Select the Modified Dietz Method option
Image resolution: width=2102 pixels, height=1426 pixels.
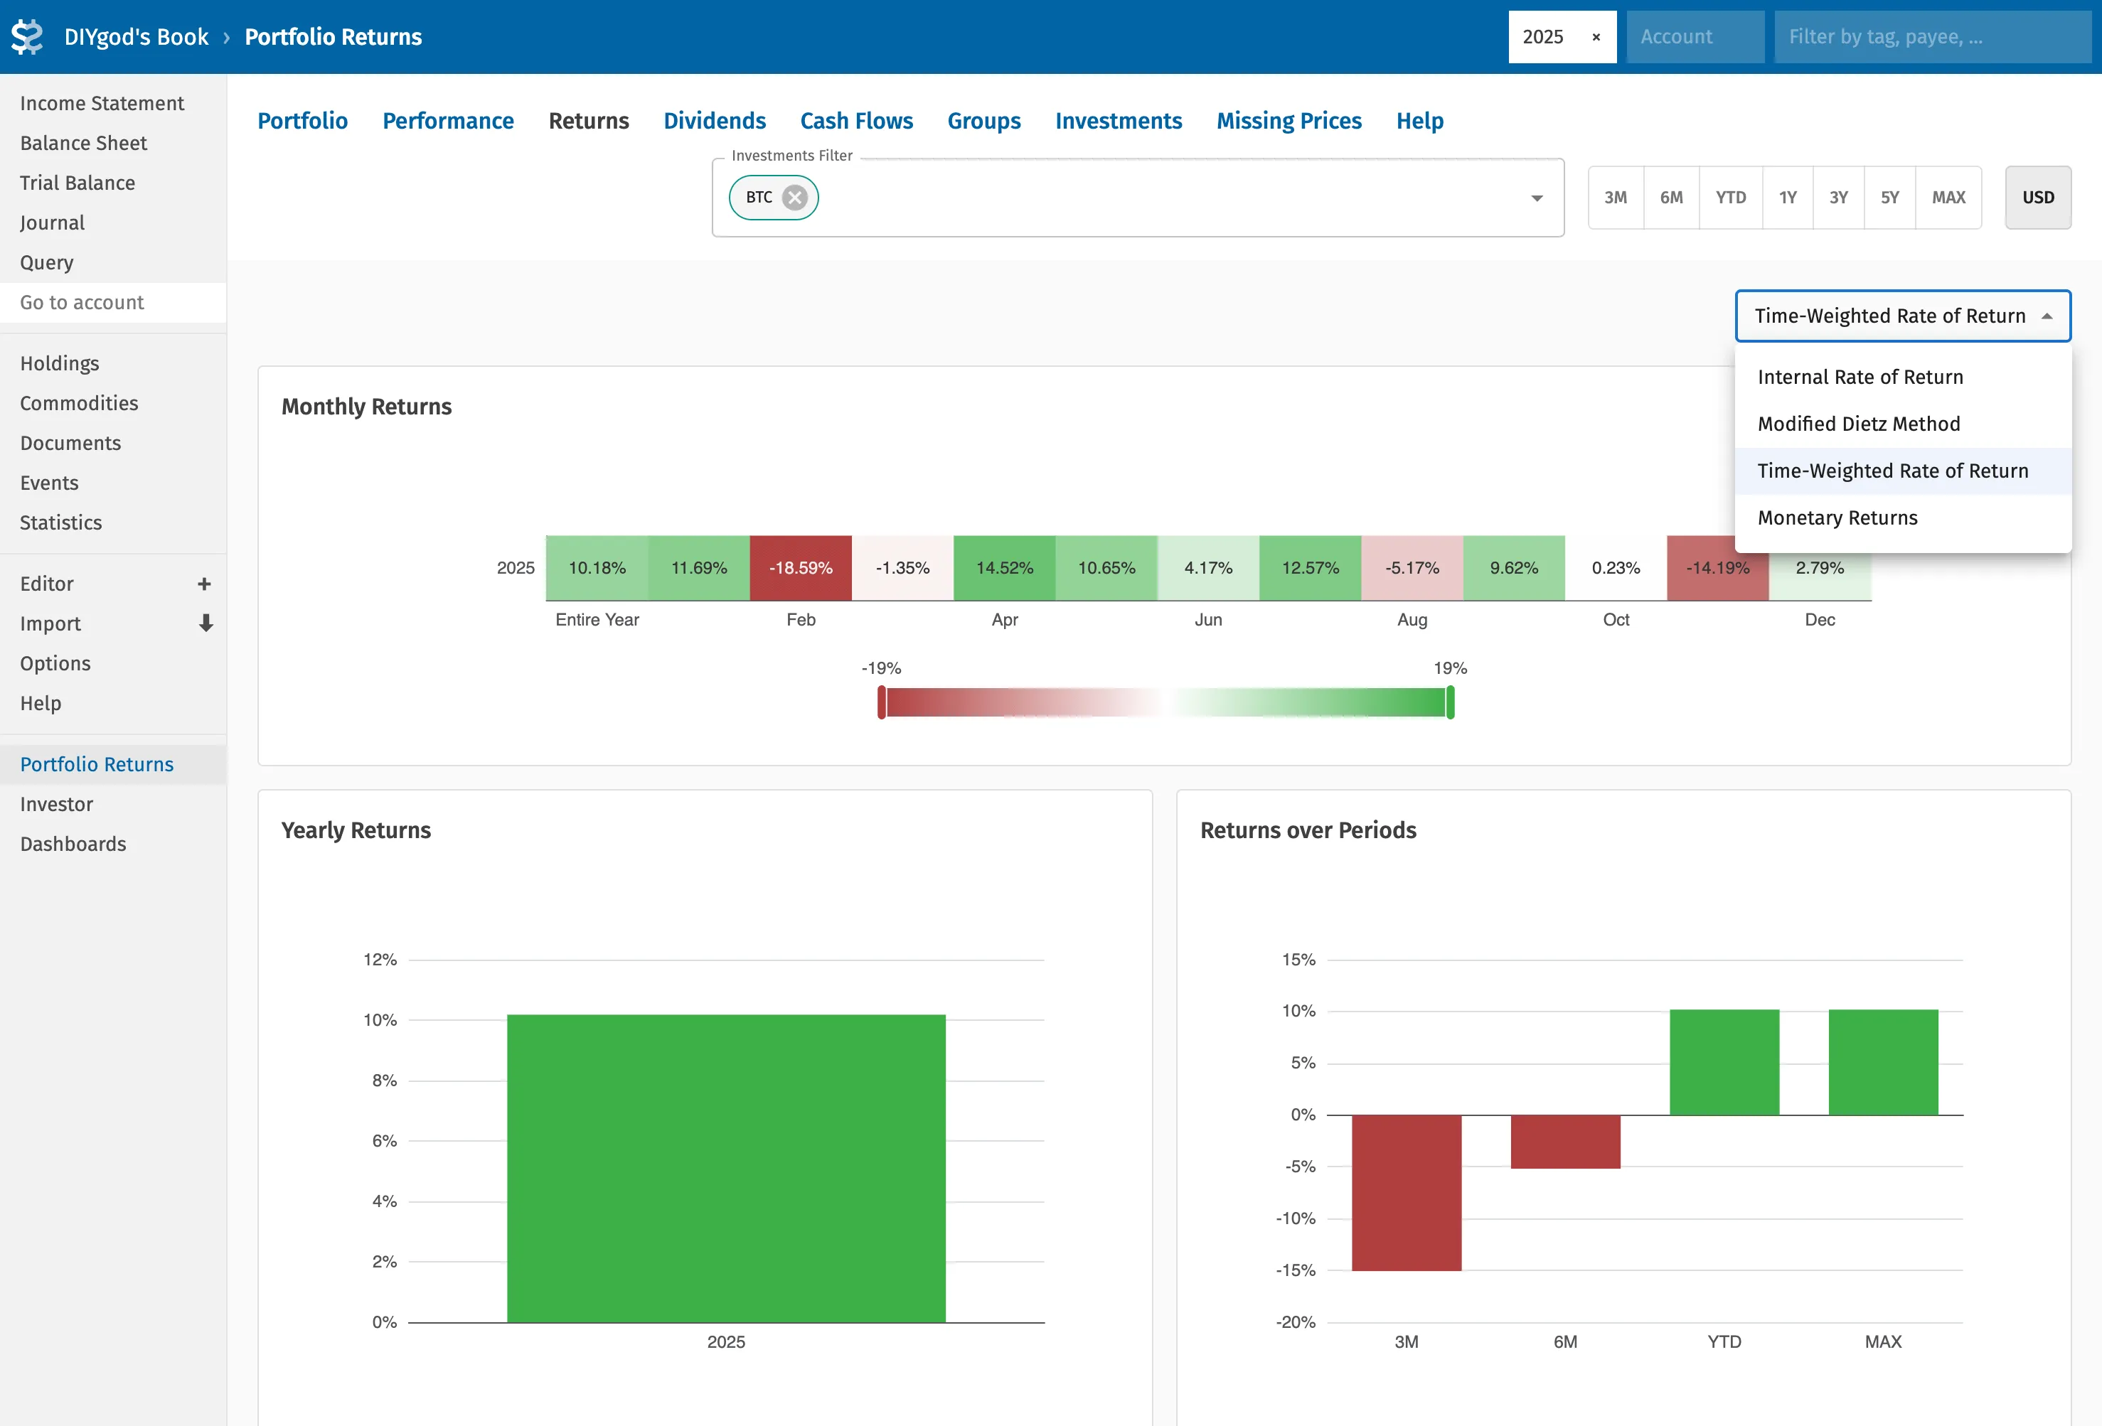(x=1858, y=424)
